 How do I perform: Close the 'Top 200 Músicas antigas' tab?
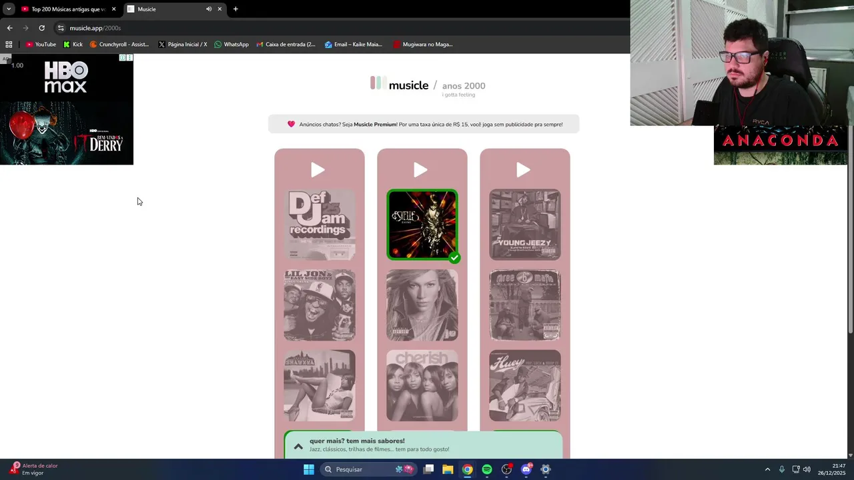click(x=113, y=9)
